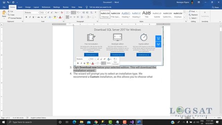Click the Share button

[x=215, y=7]
